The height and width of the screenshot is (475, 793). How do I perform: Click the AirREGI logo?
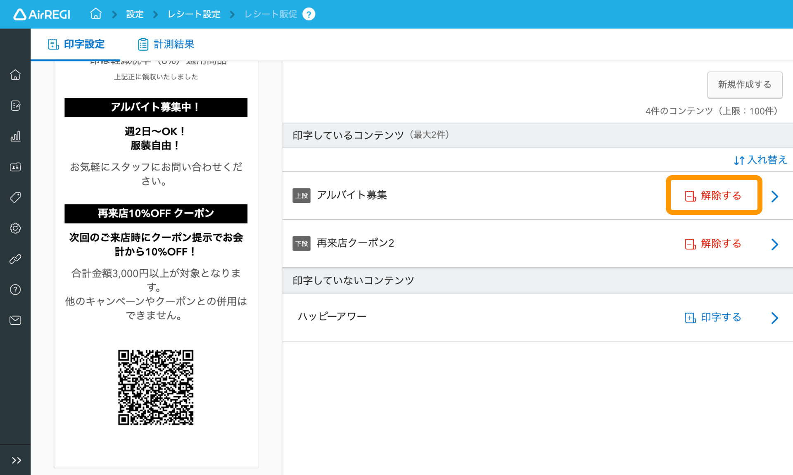(42, 14)
